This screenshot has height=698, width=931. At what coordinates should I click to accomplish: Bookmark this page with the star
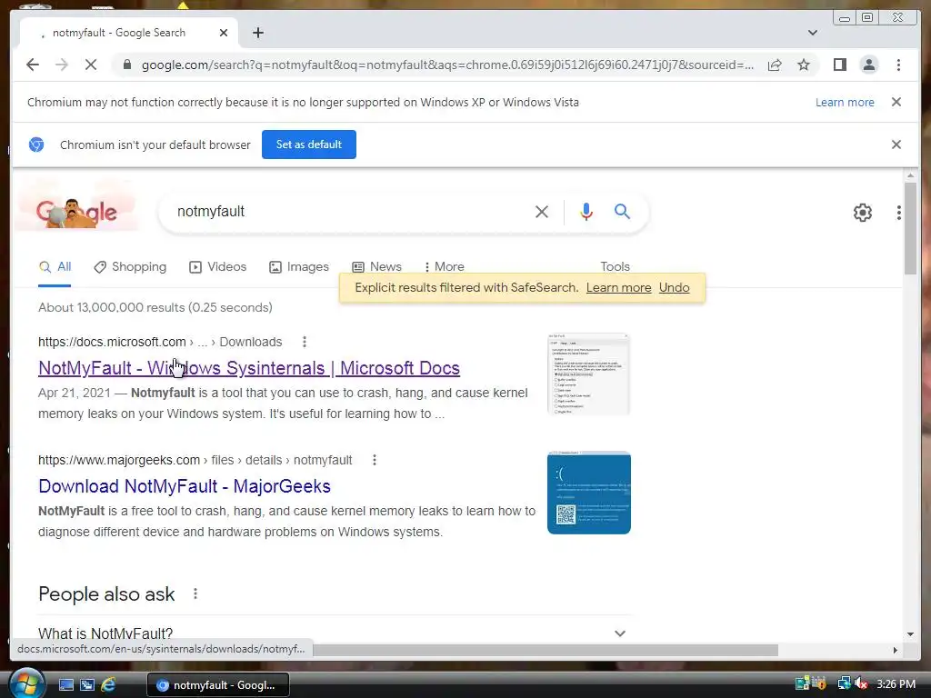pyautogui.click(x=804, y=65)
